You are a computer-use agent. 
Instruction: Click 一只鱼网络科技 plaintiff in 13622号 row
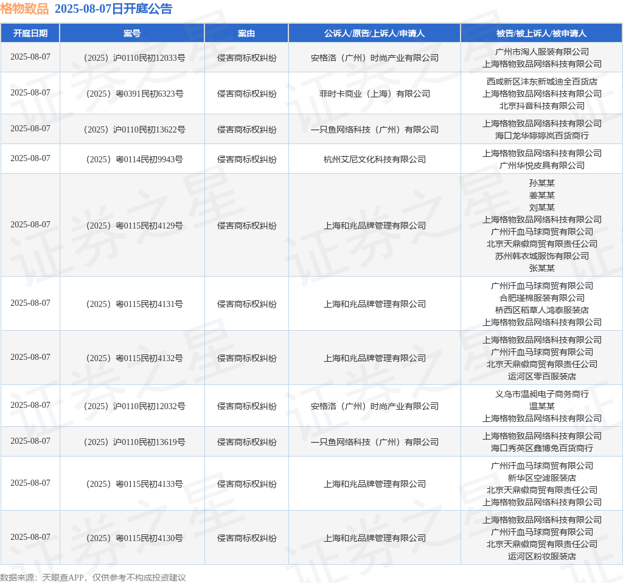click(375, 129)
